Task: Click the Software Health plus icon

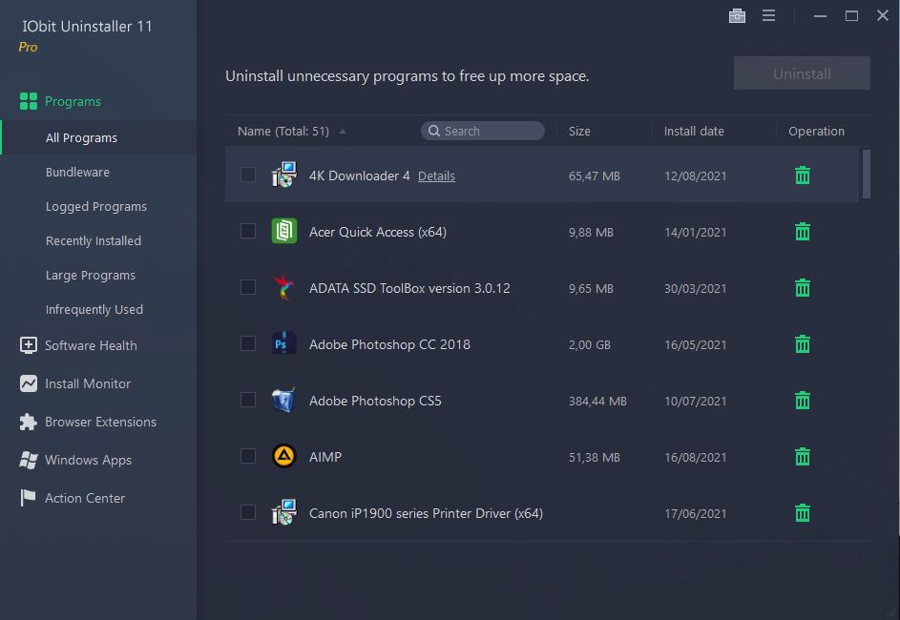Action: [28, 345]
